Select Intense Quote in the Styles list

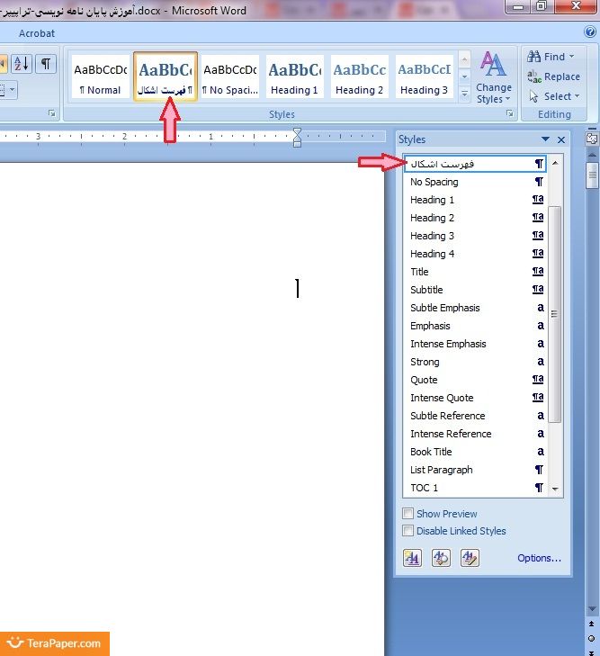click(442, 398)
